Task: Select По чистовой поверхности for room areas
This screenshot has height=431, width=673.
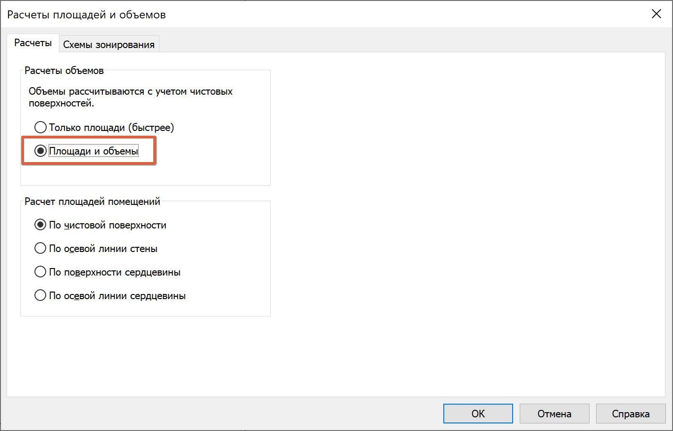Action: point(100,225)
